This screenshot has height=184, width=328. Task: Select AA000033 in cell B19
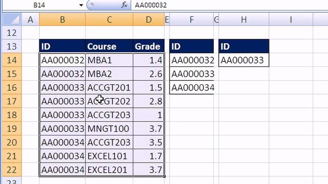63,128
